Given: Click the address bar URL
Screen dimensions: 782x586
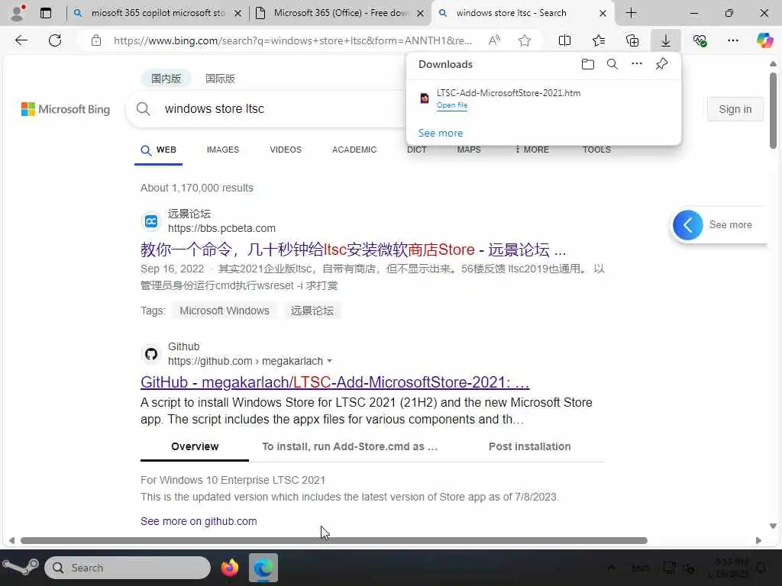Looking at the screenshot, I should point(292,40).
